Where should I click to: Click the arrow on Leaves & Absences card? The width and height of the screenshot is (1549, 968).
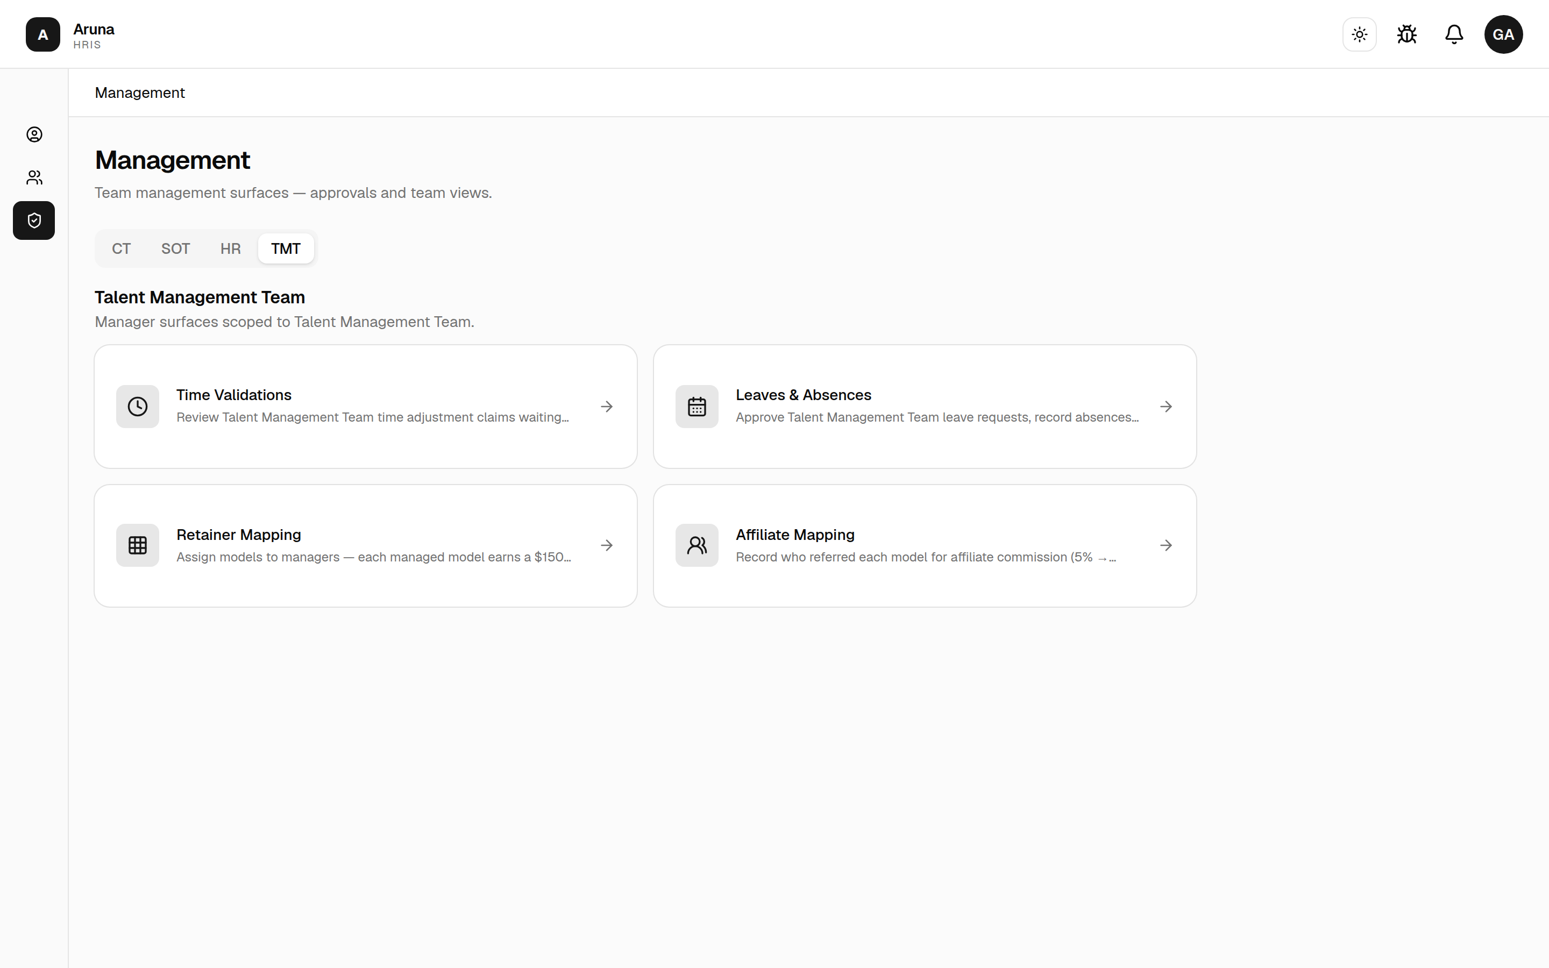1166,407
